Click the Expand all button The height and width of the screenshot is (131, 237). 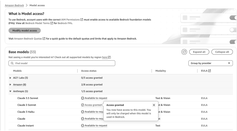point(199,52)
